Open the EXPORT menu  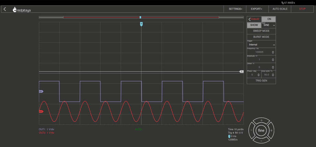pyautogui.click(x=256, y=9)
